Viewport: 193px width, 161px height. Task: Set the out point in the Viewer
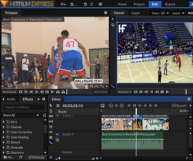click(x=146, y=92)
